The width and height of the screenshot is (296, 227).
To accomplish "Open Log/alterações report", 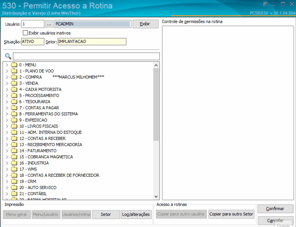I will click(x=136, y=214).
